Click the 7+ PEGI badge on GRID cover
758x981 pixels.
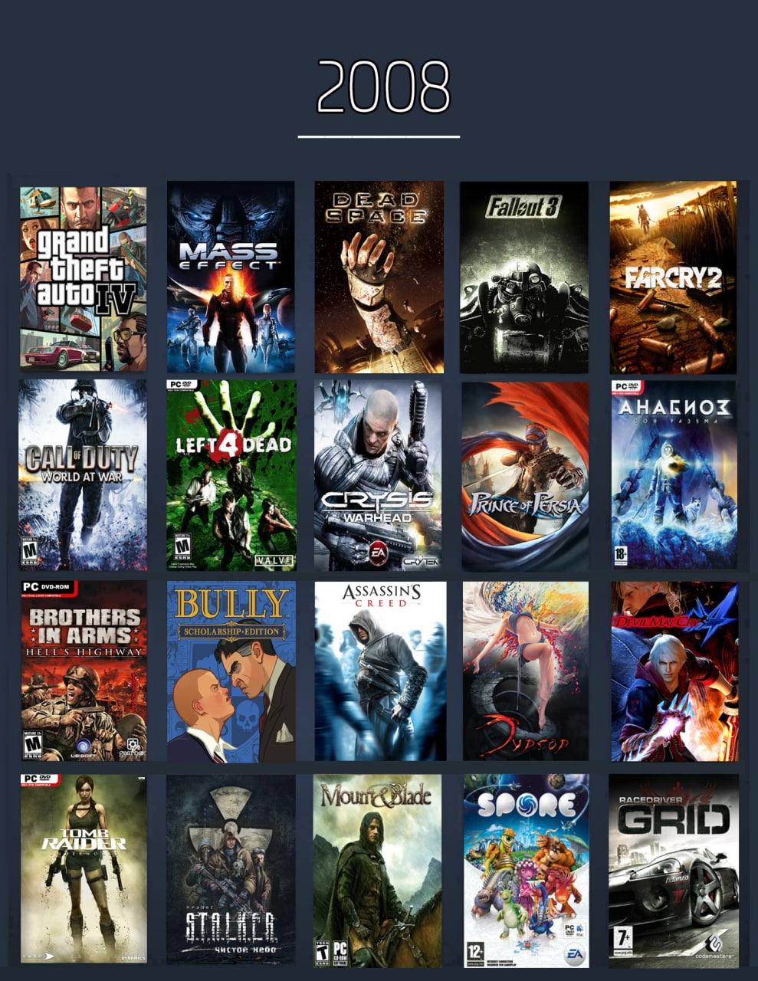[625, 940]
